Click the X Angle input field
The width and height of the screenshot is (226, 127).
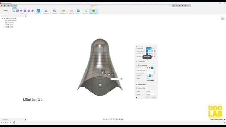click(150, 92)
